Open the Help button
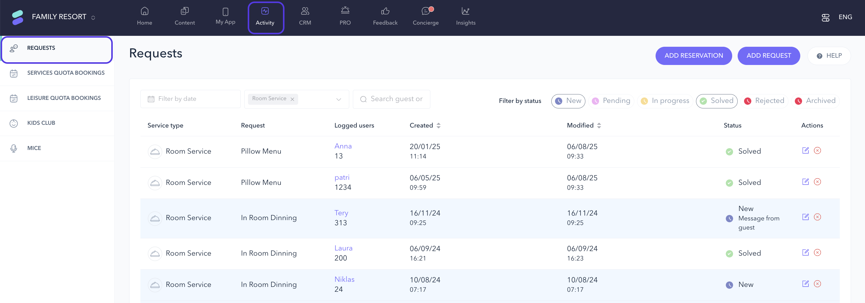Viewport: 865px width, 303px height. click(829, 56)
